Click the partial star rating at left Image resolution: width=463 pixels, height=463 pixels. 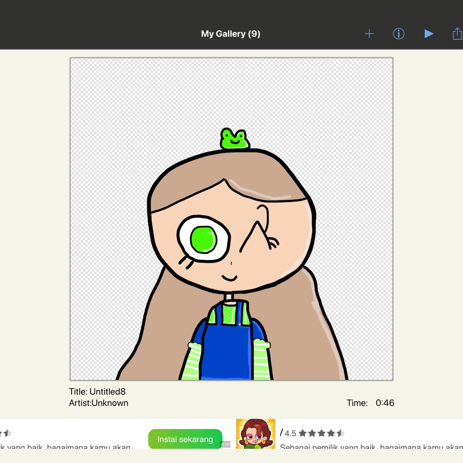5,433
